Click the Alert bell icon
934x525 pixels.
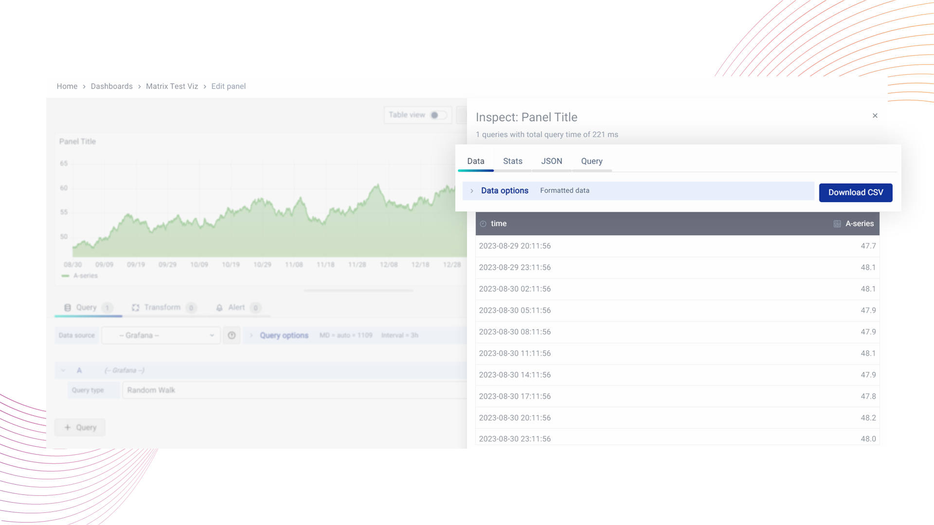coord(219,308)
